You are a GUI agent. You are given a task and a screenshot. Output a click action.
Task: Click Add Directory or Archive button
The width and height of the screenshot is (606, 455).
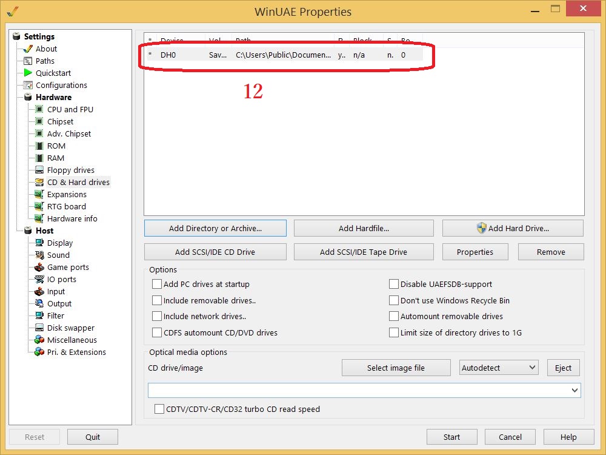tap(215, 228)
